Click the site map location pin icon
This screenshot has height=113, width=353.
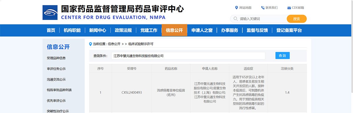pos(237,8)
